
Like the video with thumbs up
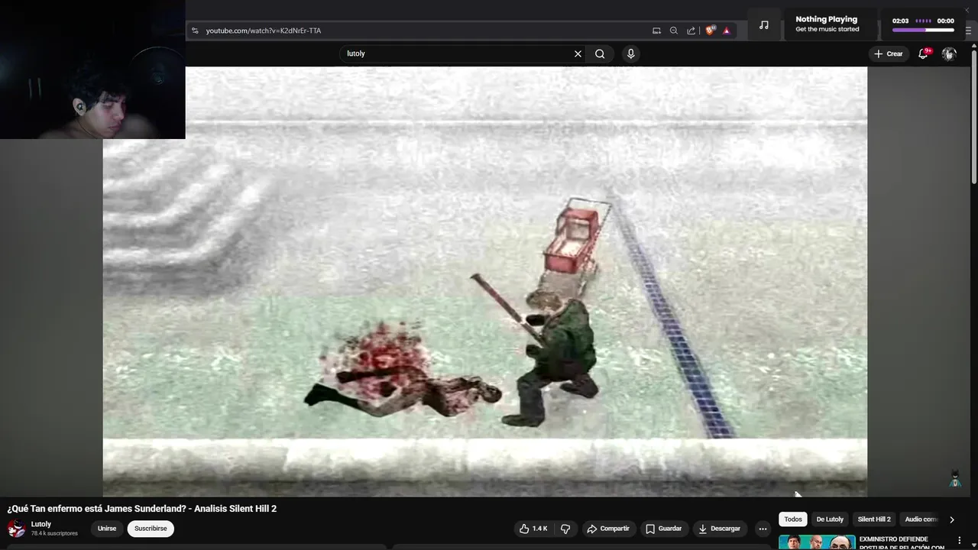(x=533, y=529)
